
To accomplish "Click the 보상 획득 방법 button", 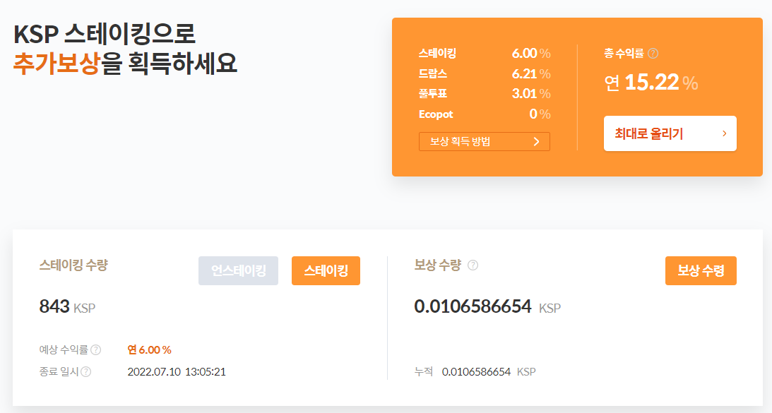I will (x=485, y=142).
